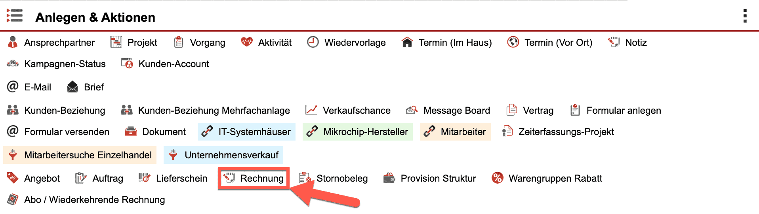Click the Termin (Vor Ort) globe icon

513,42
